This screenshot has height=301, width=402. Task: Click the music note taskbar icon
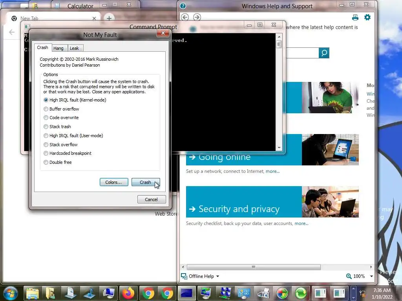coord(89,293)
